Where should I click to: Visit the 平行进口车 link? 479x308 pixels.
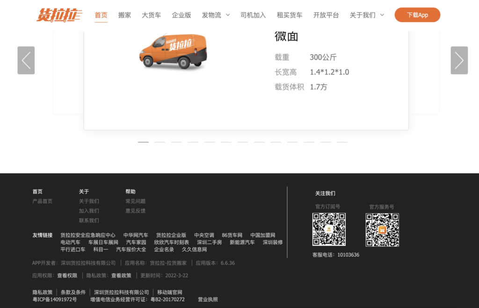point(73,250)
